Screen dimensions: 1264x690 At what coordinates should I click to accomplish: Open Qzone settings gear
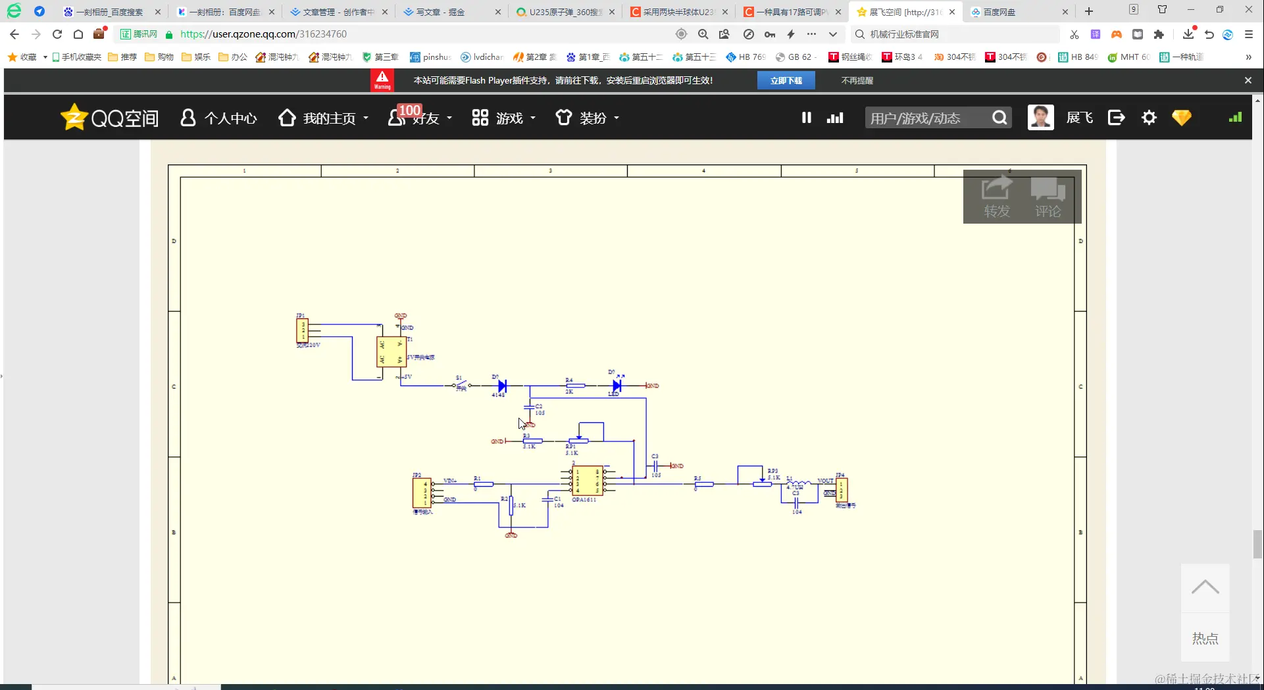[x=1149, y=118]
